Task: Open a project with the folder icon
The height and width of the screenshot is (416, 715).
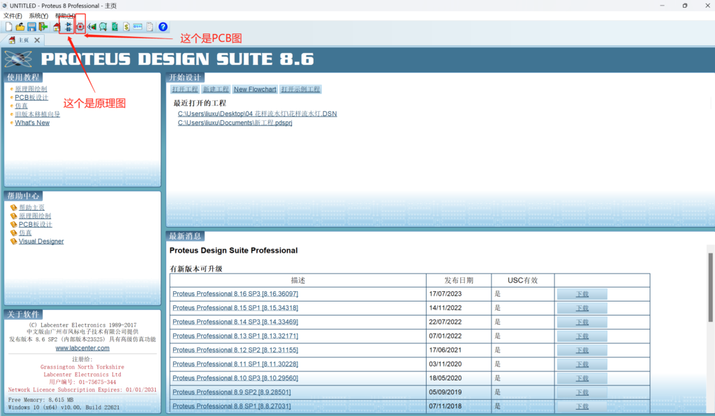Action: (20, 27)
